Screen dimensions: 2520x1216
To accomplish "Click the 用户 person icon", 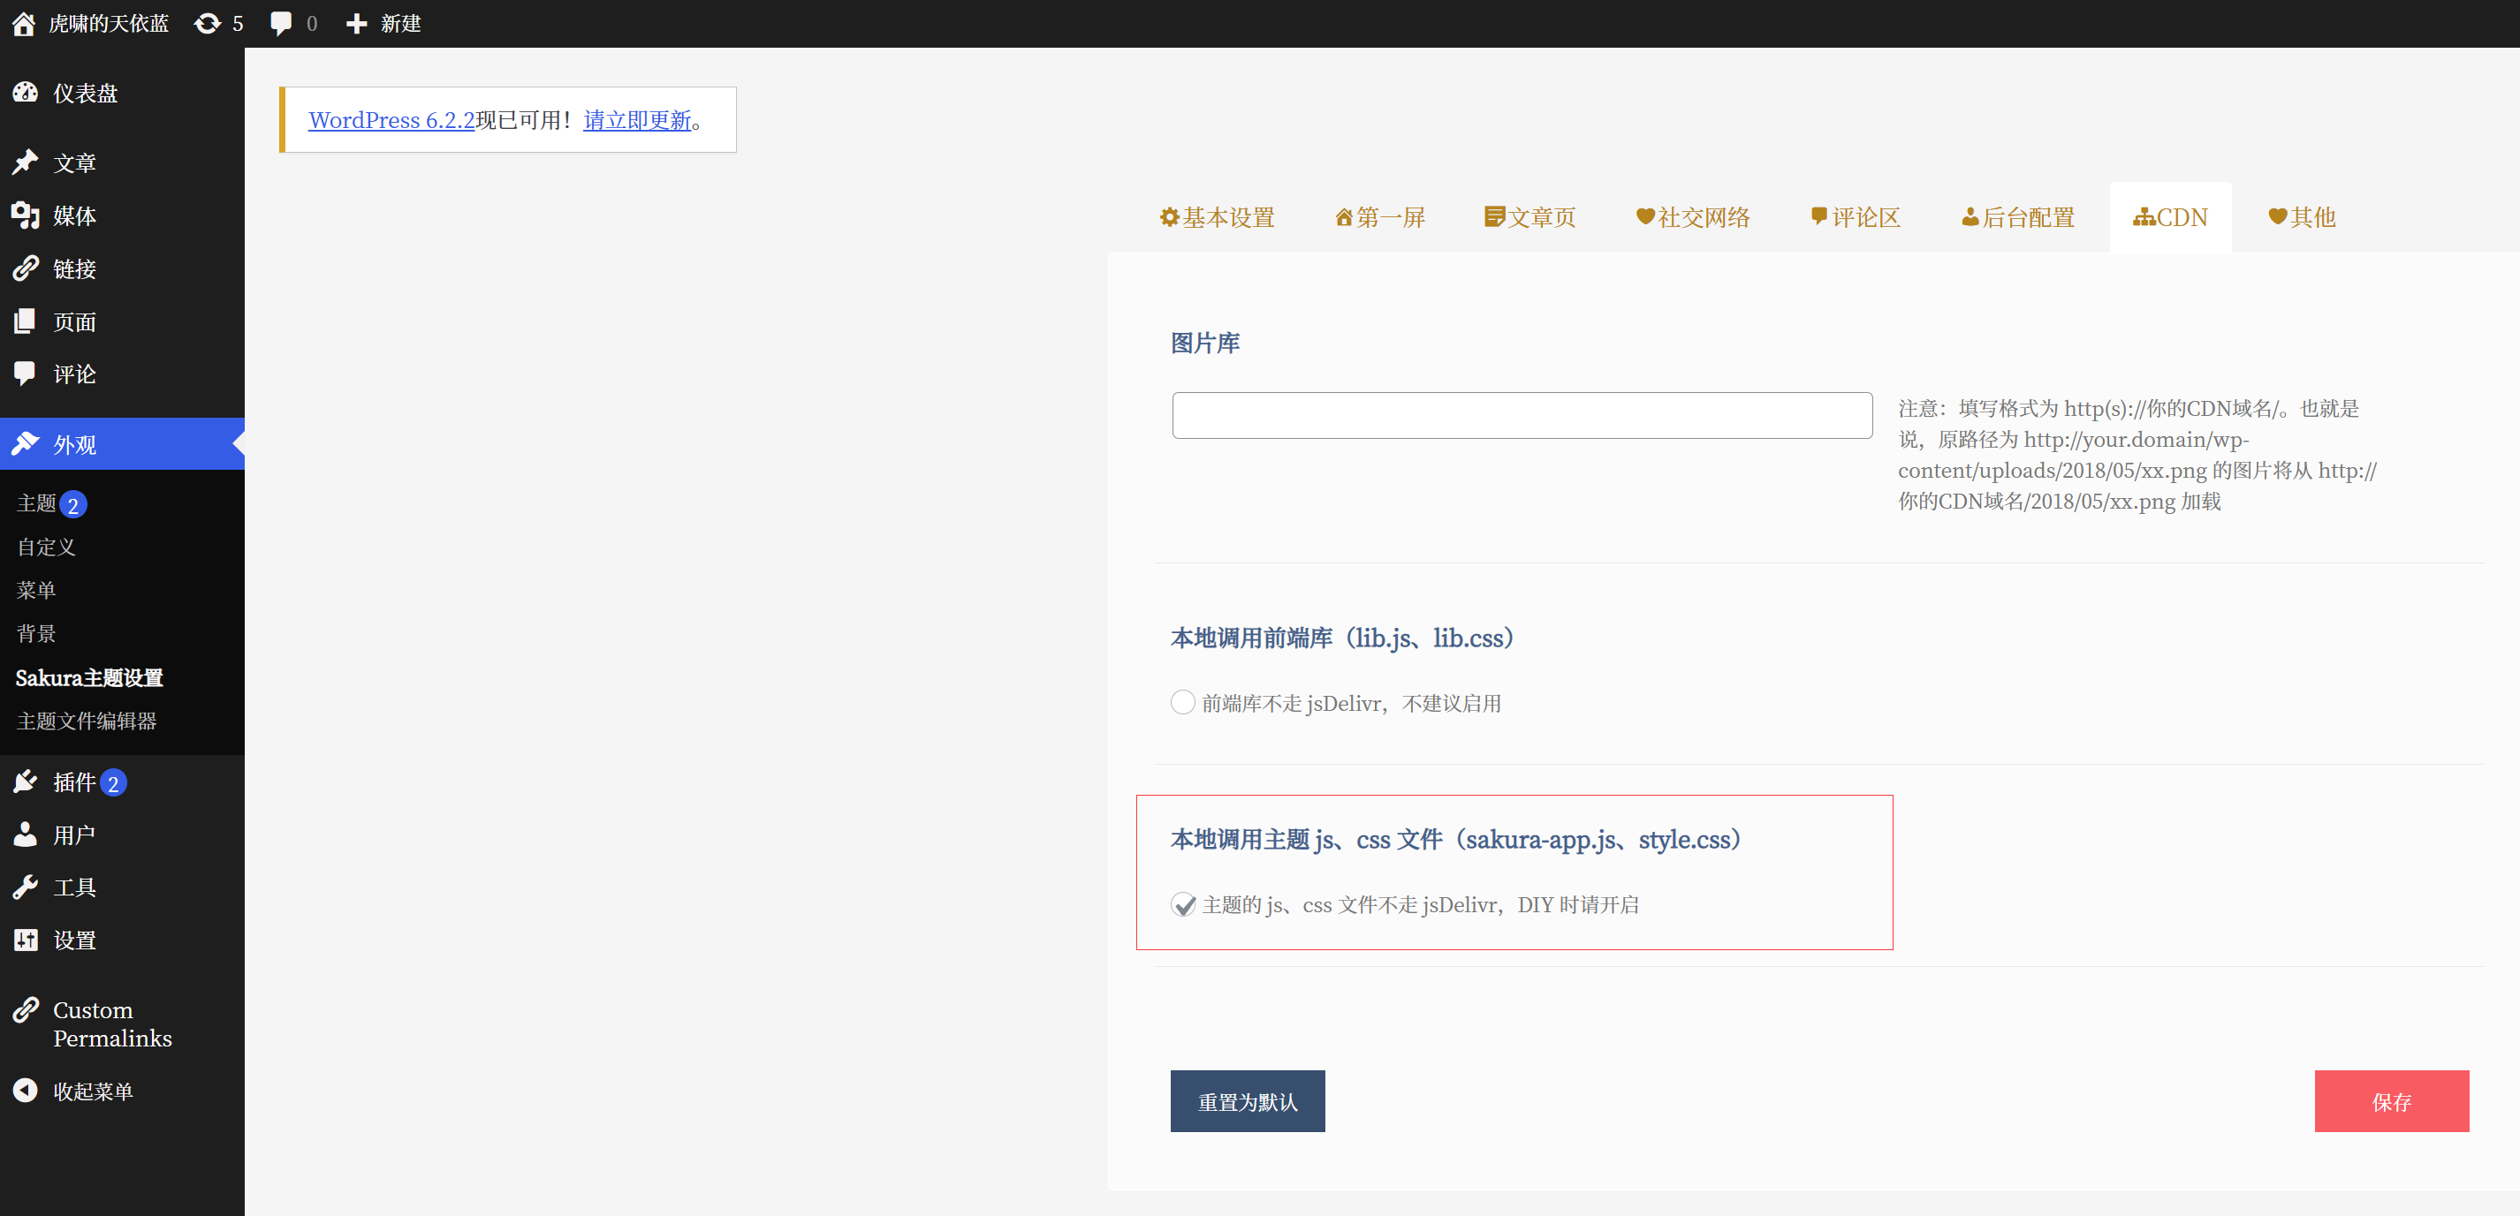I will coord(26,835).
